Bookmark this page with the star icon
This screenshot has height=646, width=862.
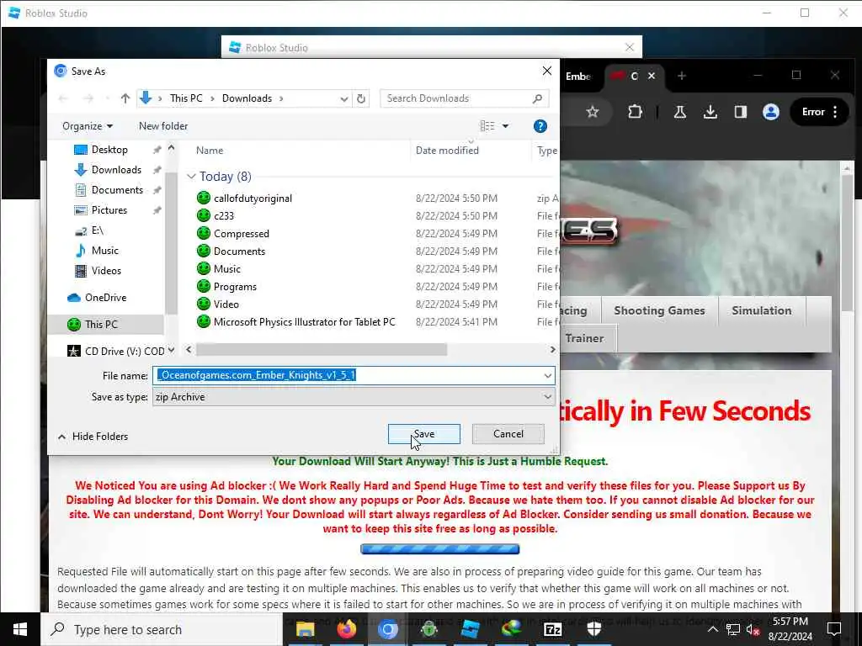coord(592,112)
